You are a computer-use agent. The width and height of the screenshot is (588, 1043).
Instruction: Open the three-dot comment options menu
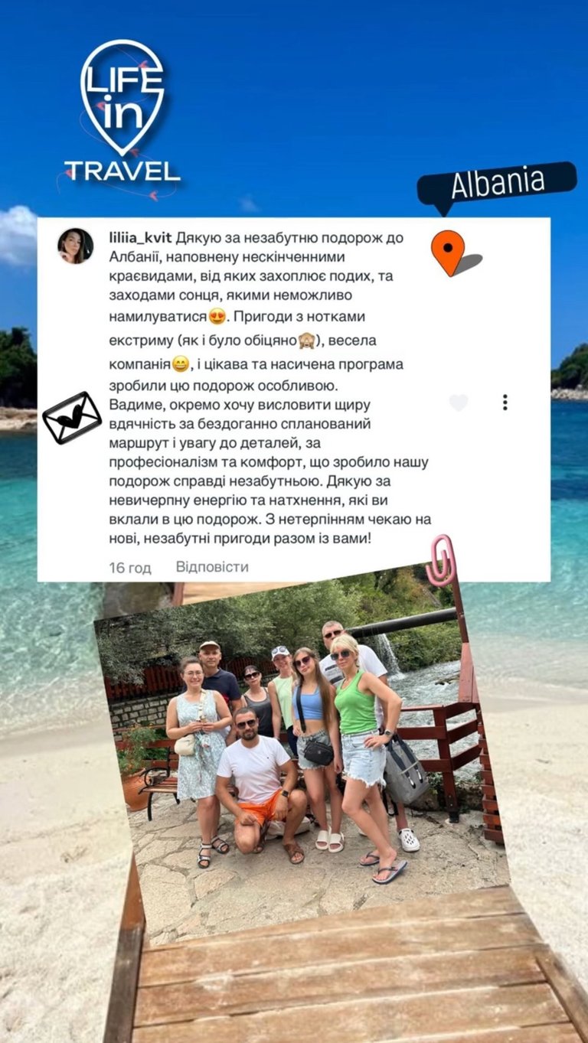pos(505,403)
